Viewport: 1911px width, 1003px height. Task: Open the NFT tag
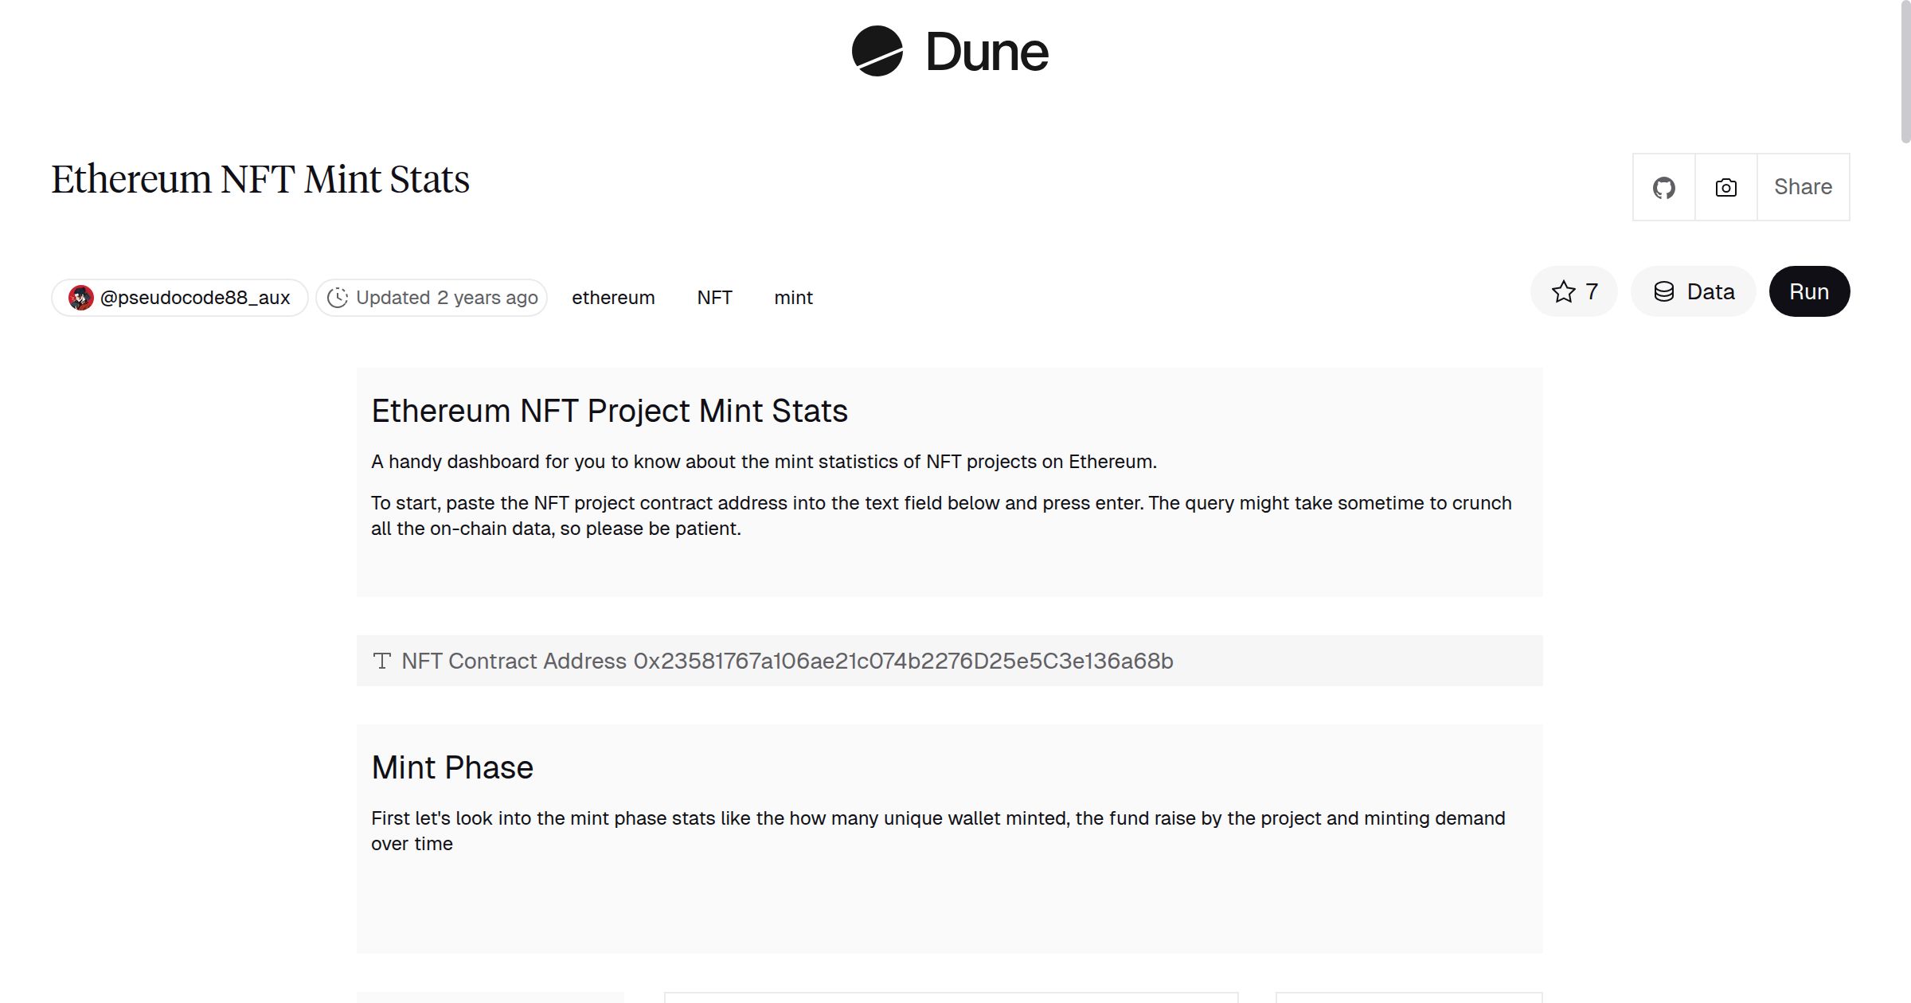715,297
